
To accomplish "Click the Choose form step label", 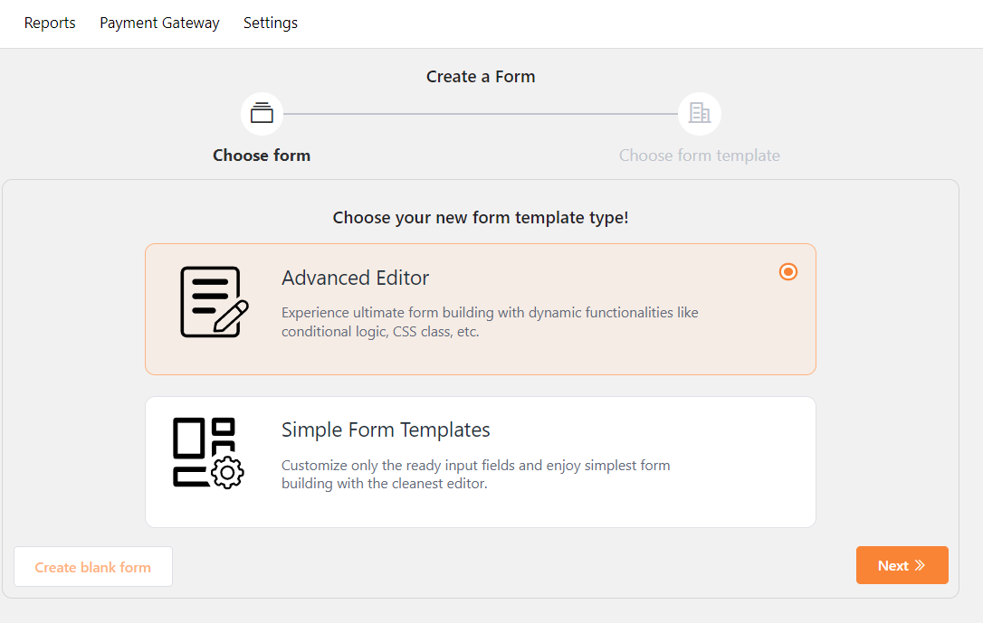I will pyautogui.click(x=262, y=155).
